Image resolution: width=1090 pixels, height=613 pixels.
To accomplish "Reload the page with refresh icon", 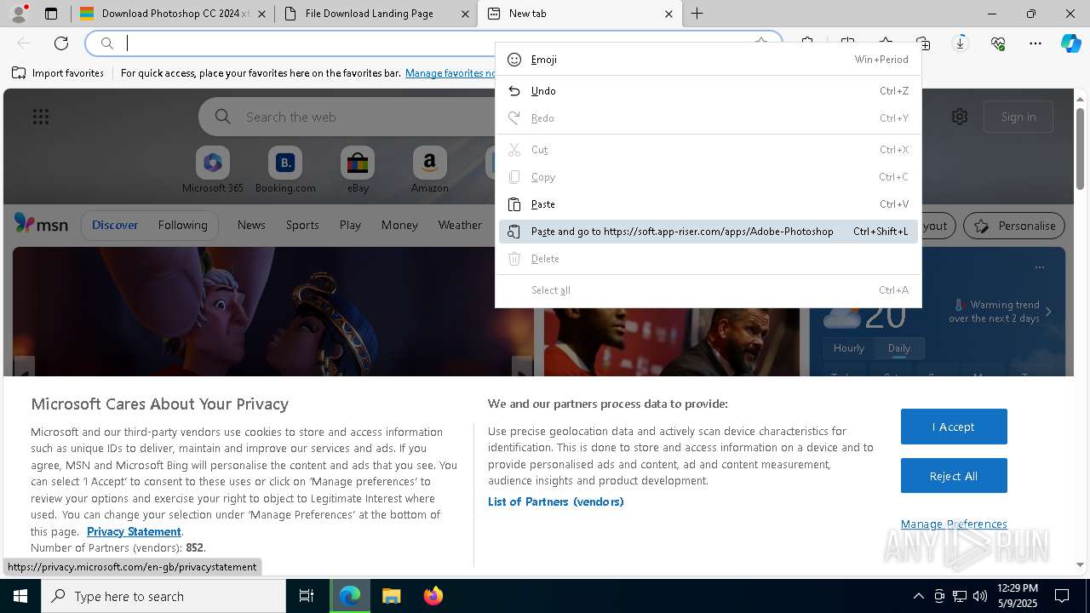I will click(x=61, y=43).
